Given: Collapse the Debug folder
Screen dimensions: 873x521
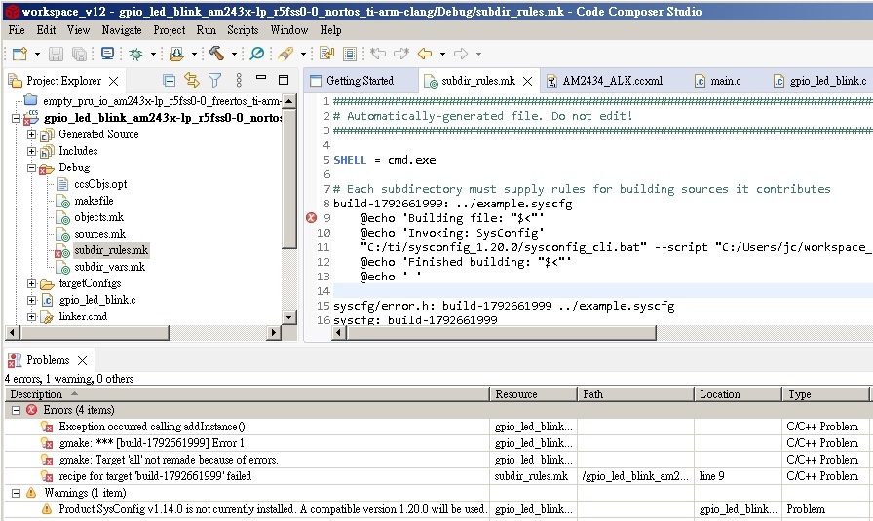Looking at the screenshot, I should (32, 167).
